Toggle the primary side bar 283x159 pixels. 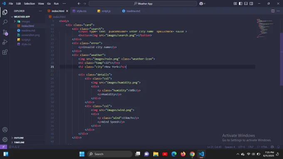click(241, 3)
